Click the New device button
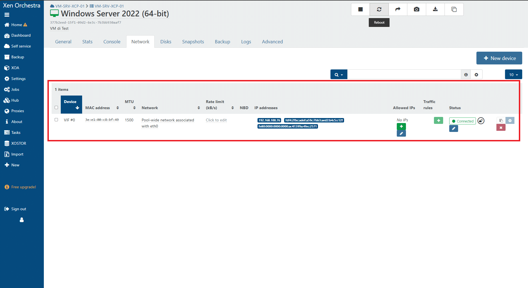 tap(499, 58)
